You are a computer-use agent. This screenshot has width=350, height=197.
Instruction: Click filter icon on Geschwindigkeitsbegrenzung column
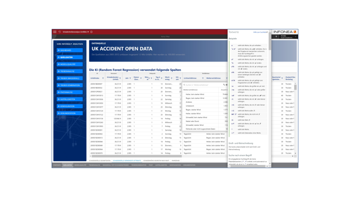click(x=282, y=78)
